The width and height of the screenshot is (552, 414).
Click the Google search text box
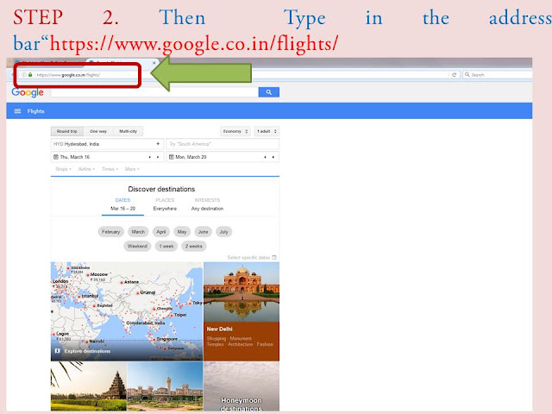(x=154, y=92)
